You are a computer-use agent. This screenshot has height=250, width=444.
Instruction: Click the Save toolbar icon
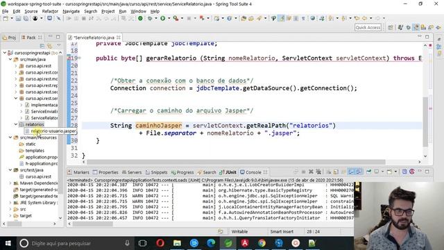[18, 19]
